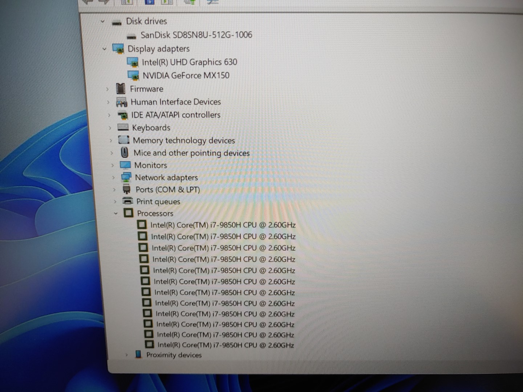Select the Disk drives label
The height and width of the screenshot is (392, 523).
146,21
